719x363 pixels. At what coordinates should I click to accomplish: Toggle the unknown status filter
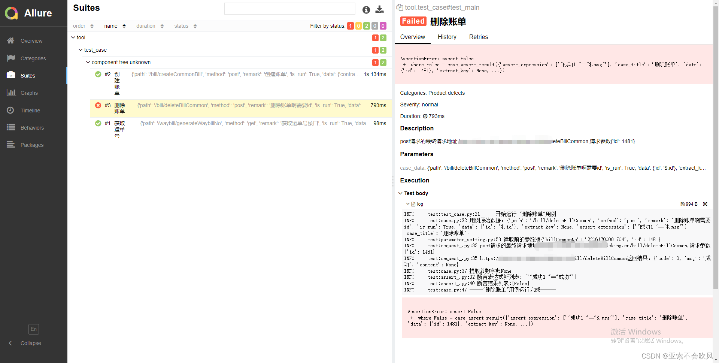point(383,26)
